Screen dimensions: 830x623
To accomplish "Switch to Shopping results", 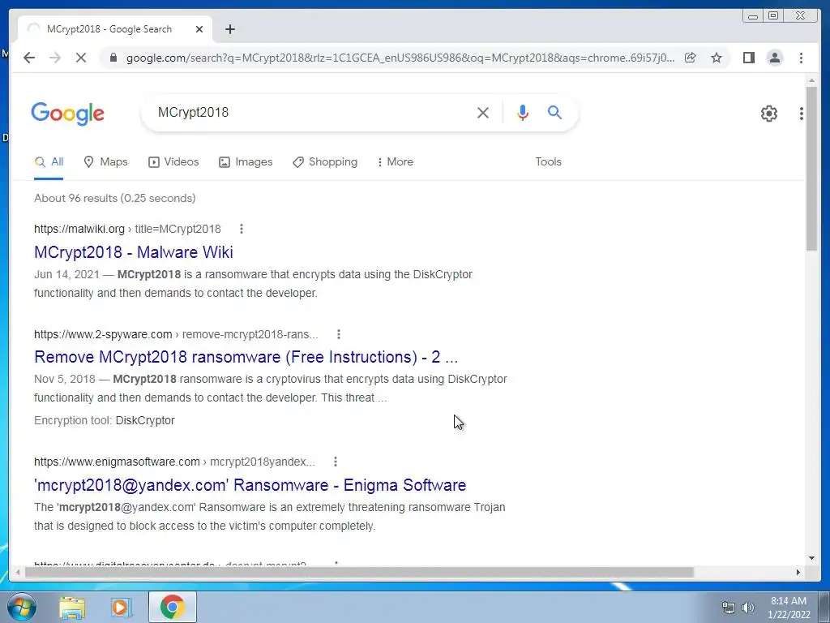I will pos(325,162).
